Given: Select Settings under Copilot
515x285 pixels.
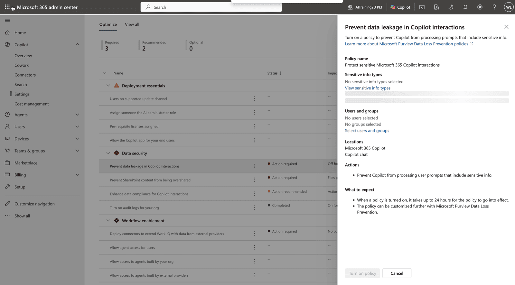Looking at the screenshot, I should click(x=22, y=94).
